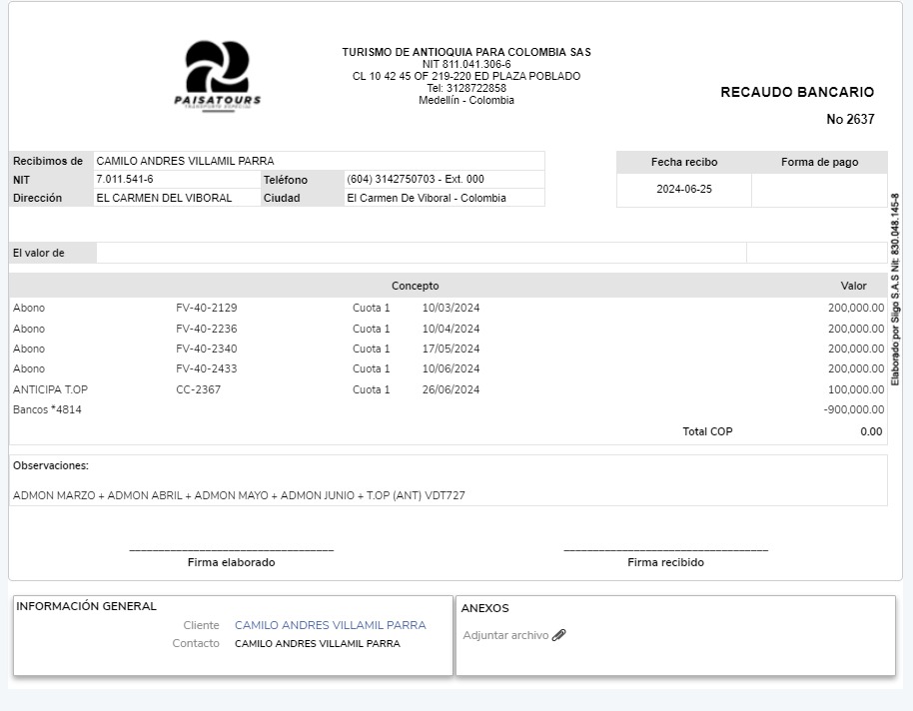Click the INFORMACIÓN GENERAL panel header
This screenshot has width=913, height=711.
coord(87,606)
